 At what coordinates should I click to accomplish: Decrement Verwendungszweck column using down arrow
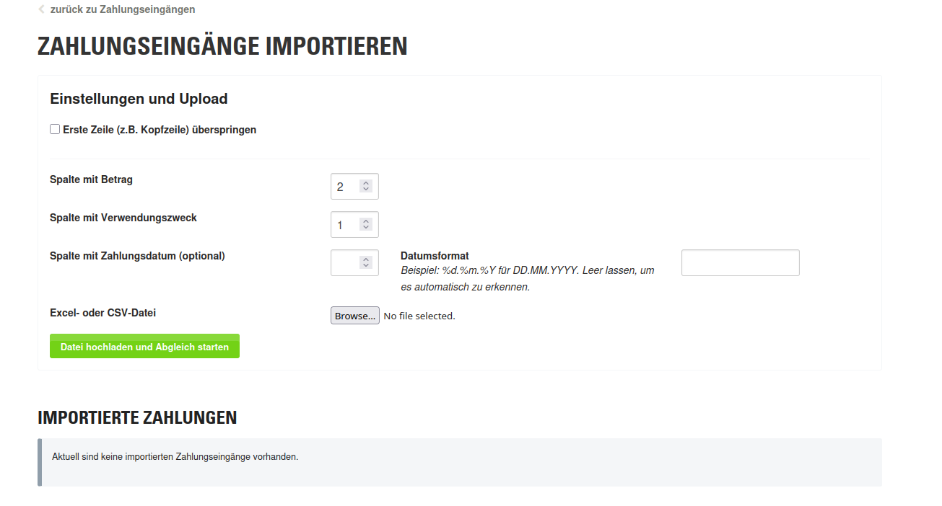(x=366, y=228)
